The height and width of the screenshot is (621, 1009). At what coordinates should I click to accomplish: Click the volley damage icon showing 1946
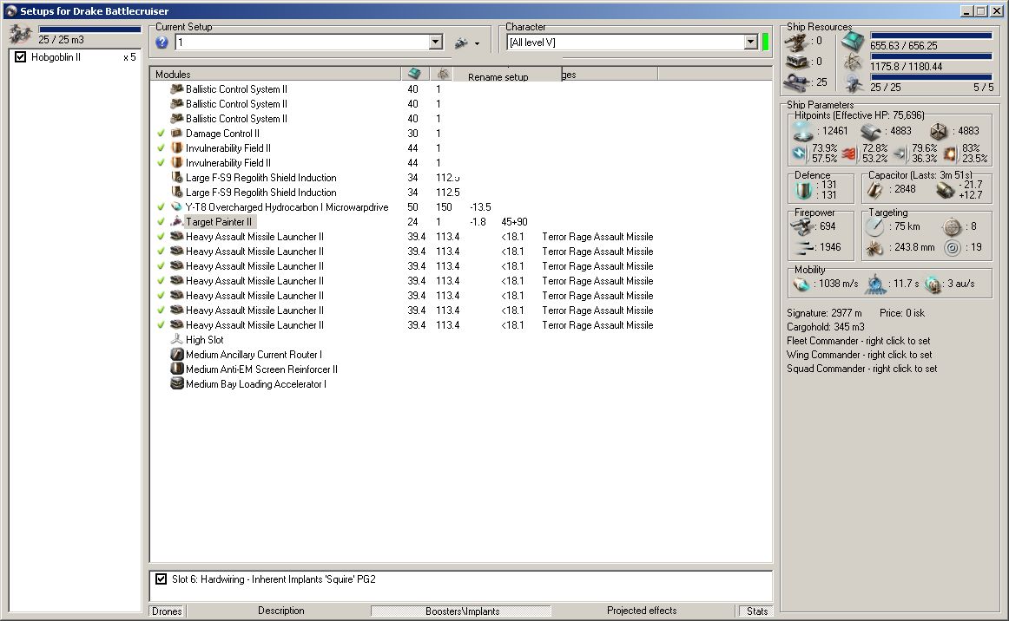pyautogui.click(x=804, y=247)
